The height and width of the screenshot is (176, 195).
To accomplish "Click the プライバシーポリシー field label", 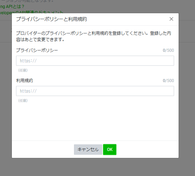I will (x=37, y=50).
